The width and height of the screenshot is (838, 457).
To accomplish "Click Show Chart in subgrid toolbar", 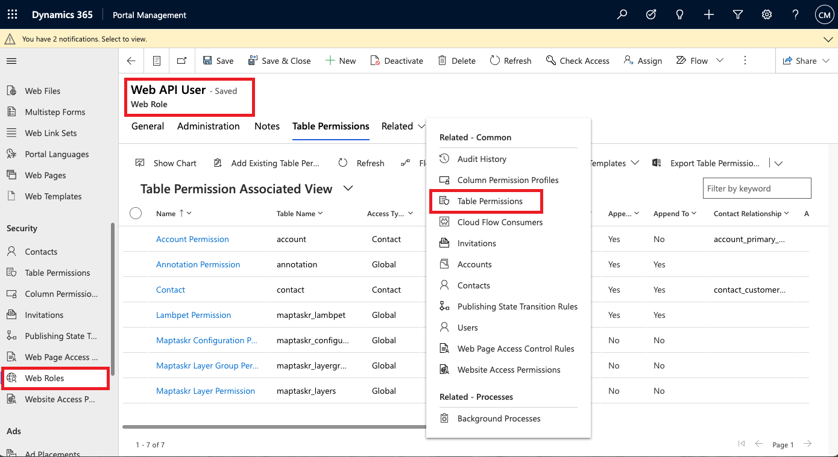I will [166, 163].
